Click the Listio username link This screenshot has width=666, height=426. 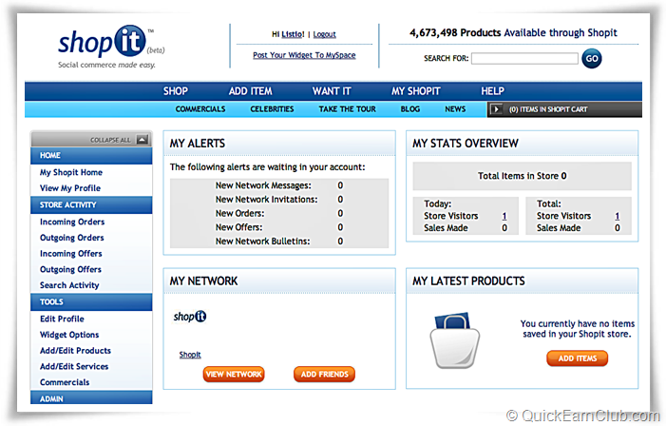pos(293,34)
